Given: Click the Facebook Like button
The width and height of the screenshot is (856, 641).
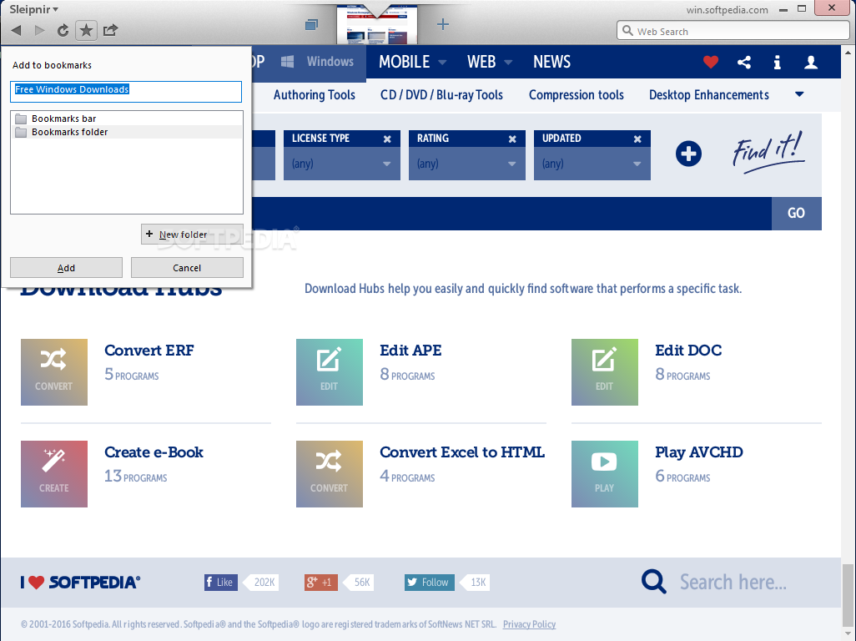Looking at the screenshot, I should [220, 583].
